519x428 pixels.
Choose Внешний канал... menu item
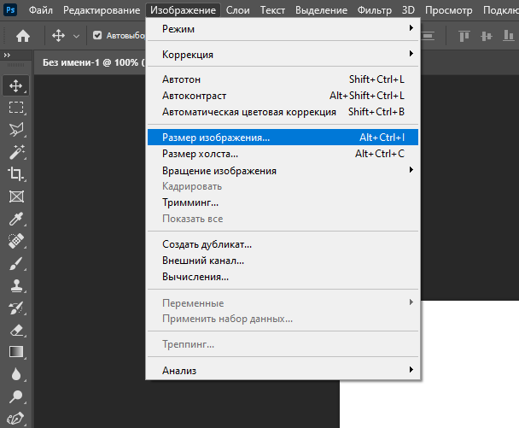coord(283,261)
